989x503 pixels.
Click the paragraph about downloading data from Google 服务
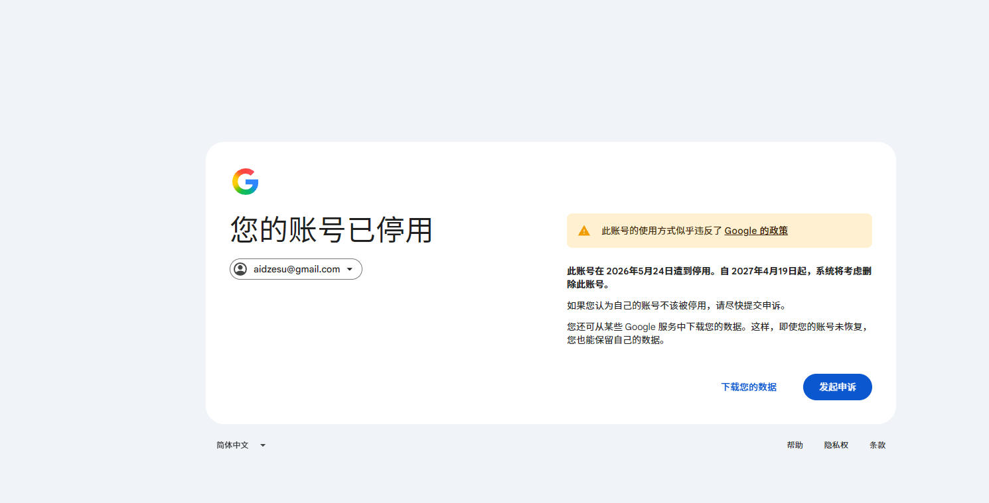click(x=719, y=333)
